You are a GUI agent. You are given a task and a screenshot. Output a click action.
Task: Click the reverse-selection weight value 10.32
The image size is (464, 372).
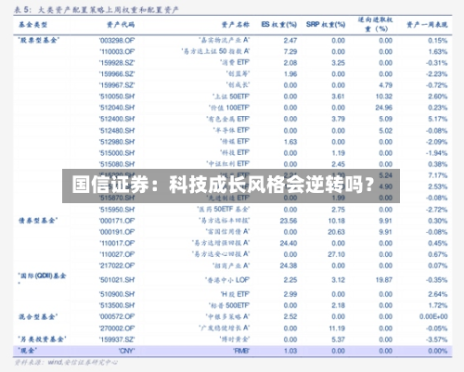pos(383,96)
